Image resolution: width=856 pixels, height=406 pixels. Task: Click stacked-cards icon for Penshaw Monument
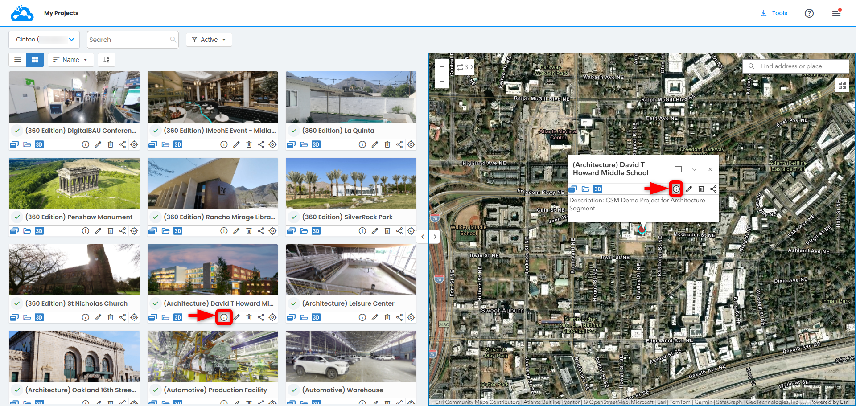click(x=14, y=231)
